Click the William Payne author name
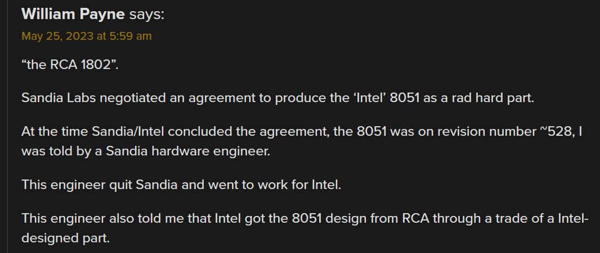This screenshot has height=253, width=600. (x=73, y=15)
